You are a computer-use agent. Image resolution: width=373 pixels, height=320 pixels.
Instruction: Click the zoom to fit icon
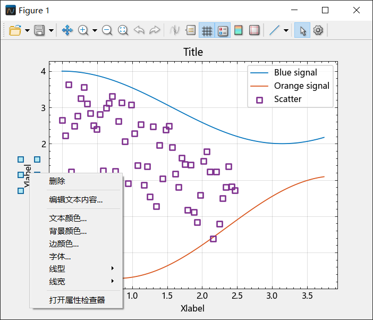pos(123,30)
